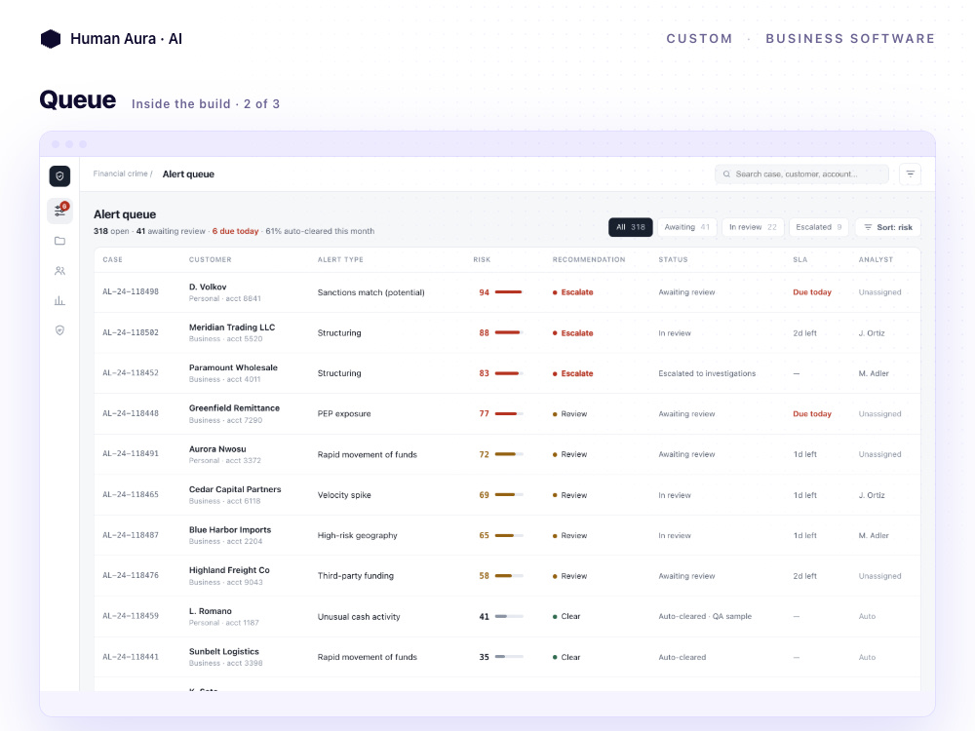The height and width of the screenshot is (731, 975).
Task: Open case AL-24-118476
Action: (x=131, y=576)
